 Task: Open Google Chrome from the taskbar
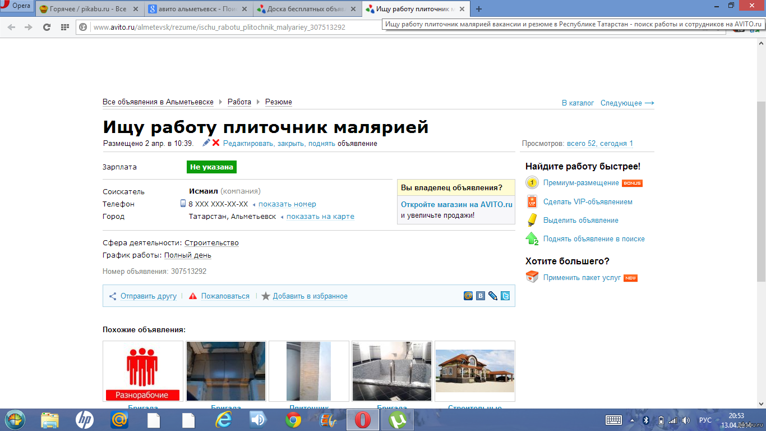[x=293, y=420]
